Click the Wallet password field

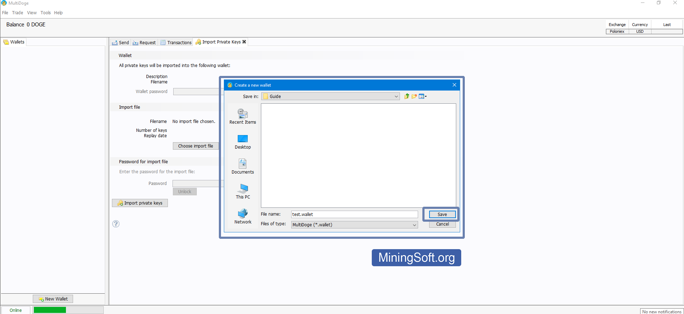tap(196, 92)
